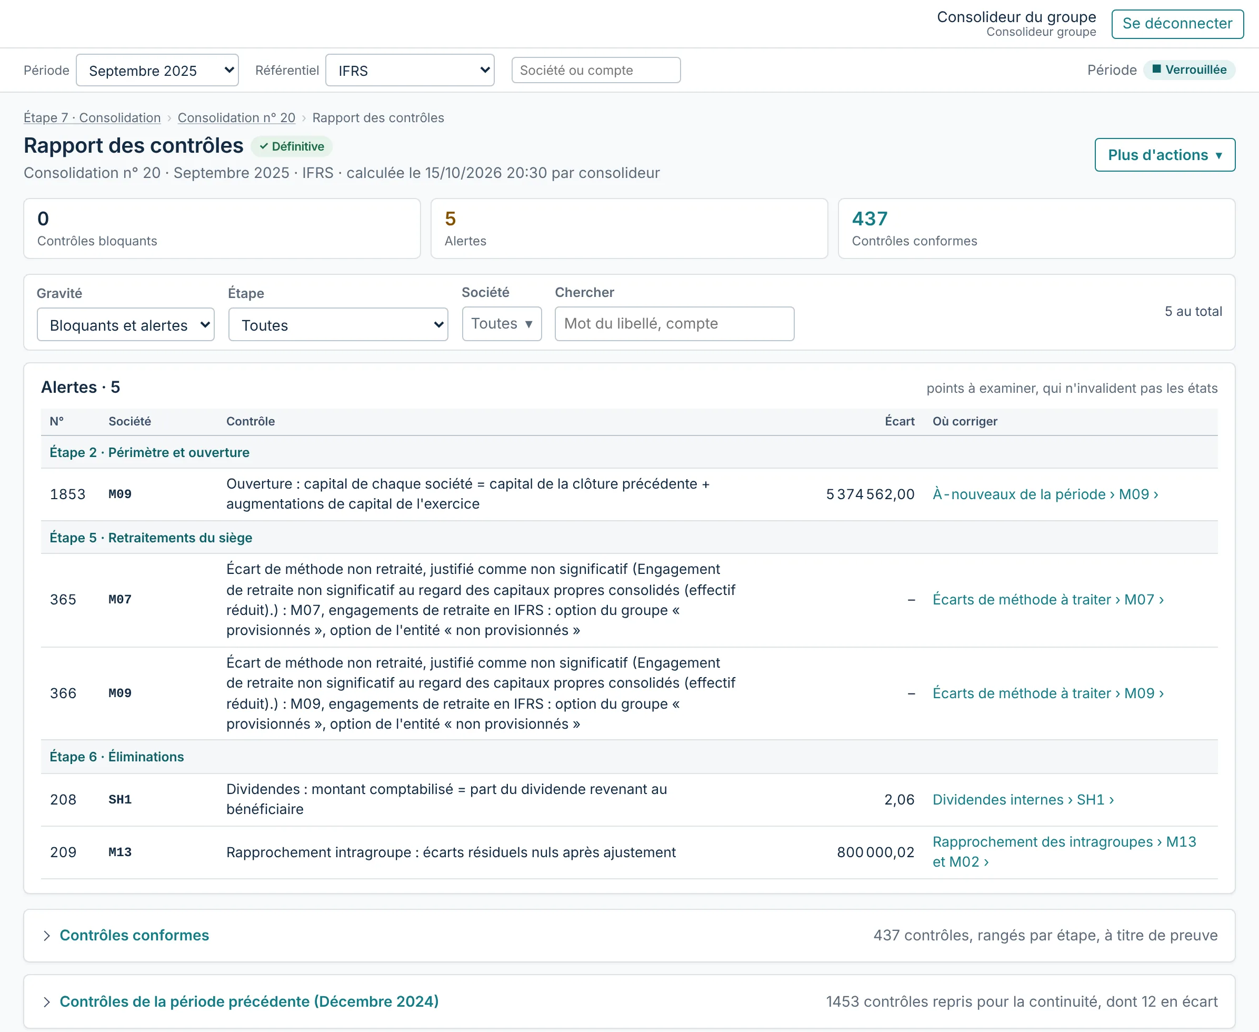
Task: Click the Définitive checkmark badge
Action: [292, 146]
